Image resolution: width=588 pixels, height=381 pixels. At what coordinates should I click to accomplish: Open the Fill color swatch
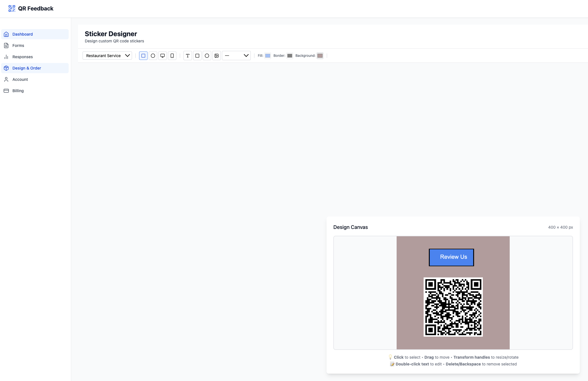pyautogui.click(x=268, y=56)
